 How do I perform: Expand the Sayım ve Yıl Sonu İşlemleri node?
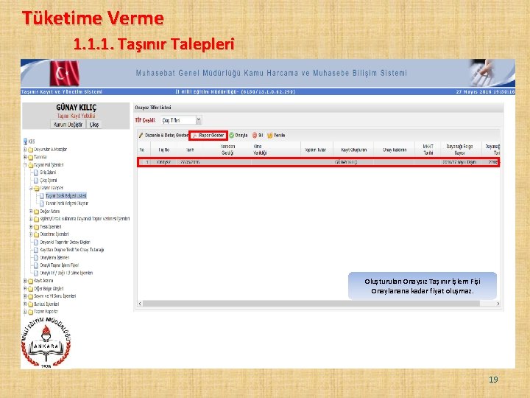(25, 296)
